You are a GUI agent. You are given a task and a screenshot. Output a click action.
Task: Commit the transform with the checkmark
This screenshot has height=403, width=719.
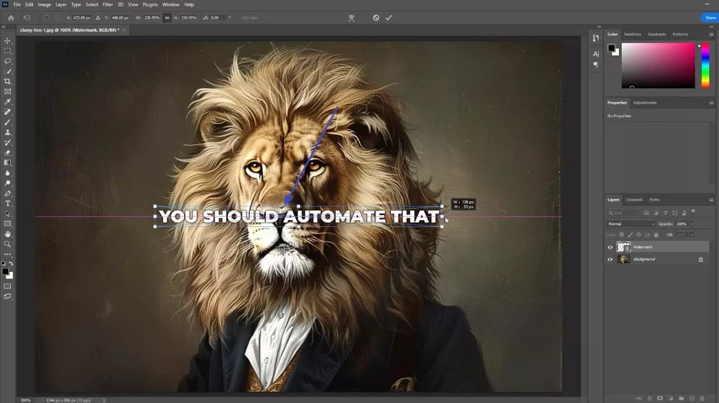point(389,18)
